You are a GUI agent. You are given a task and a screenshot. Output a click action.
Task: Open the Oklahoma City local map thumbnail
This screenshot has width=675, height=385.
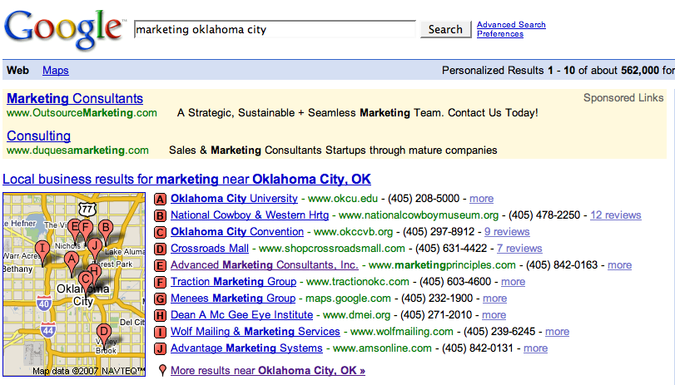(75, 284)
